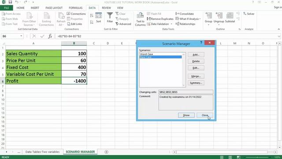Switch to FORMULAS ribbon tab
The height and width of the screenshot is (159, 282).
pos(75,8)
